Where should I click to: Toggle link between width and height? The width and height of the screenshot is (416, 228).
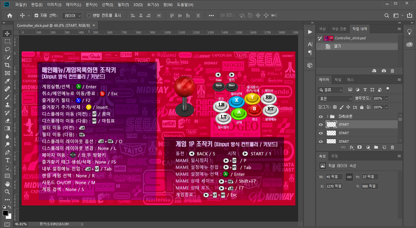(x=349, y=177)
